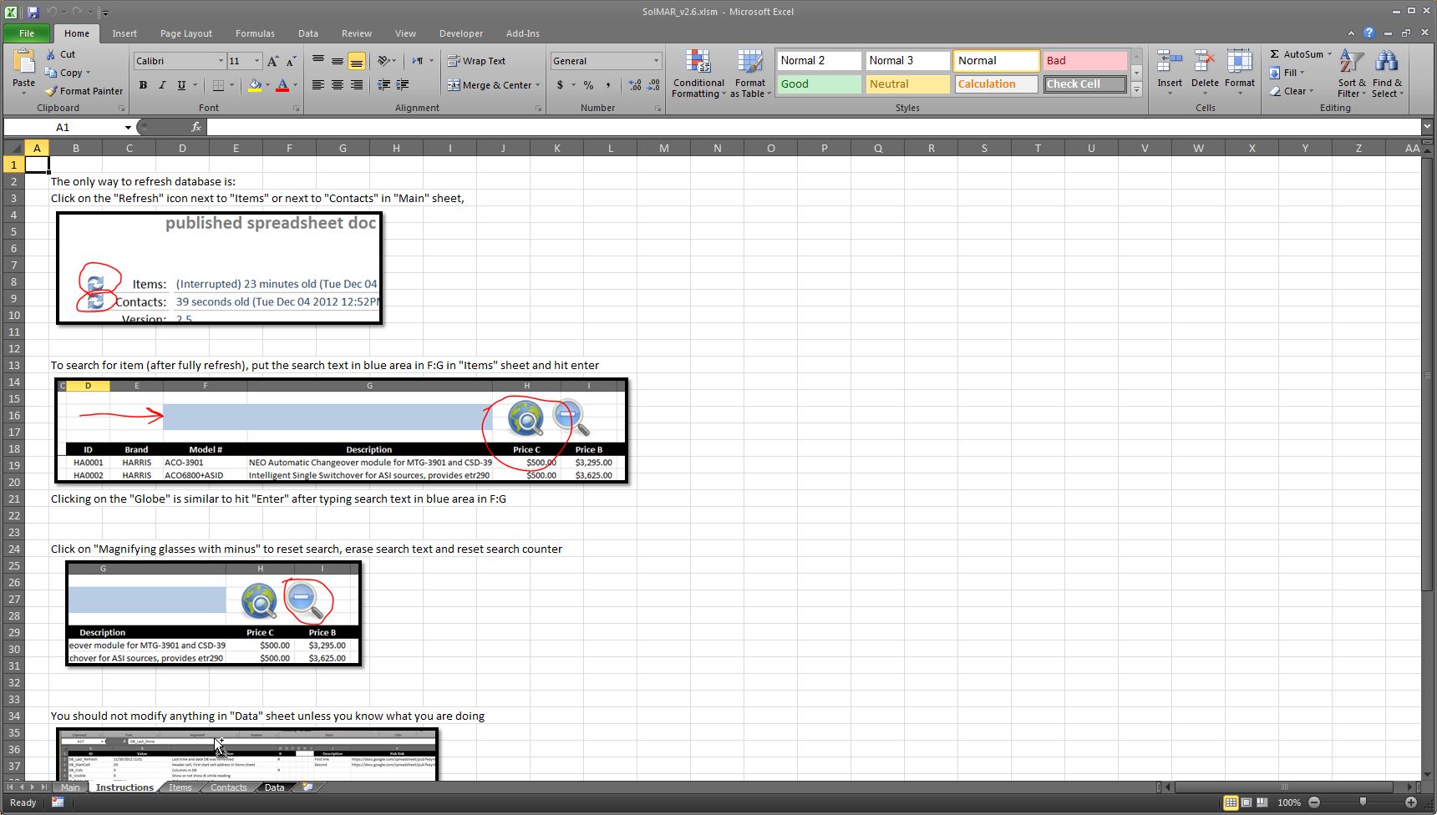Image resolution: width=1437 pixels, height=815 pixels.
Task: Expand the cell Styles gallery
Action: pos(1136,89)
